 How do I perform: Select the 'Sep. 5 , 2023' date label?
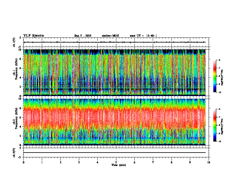(83, 36)
